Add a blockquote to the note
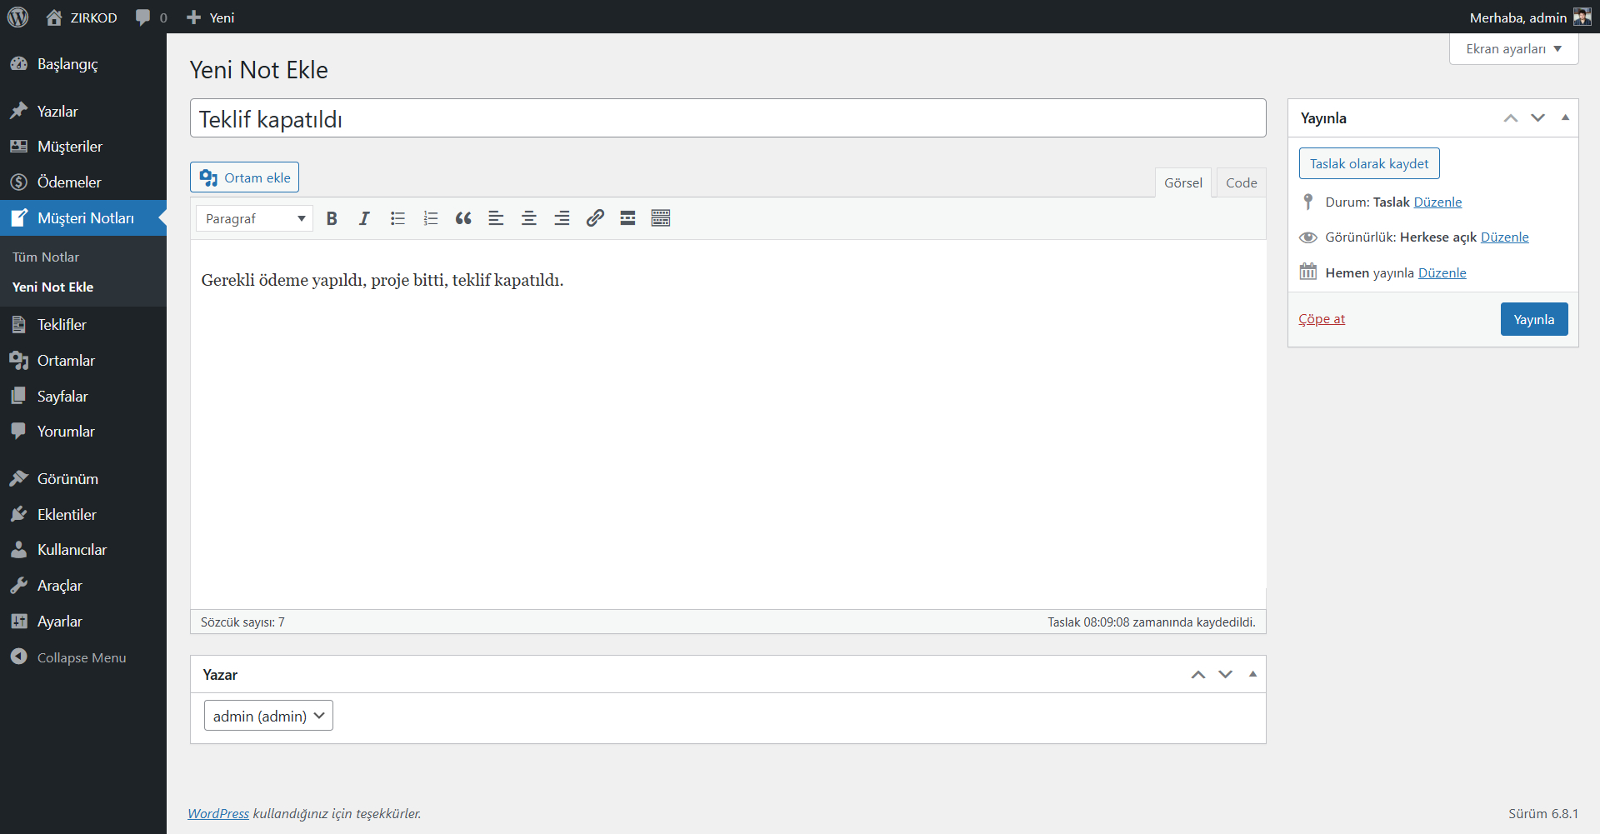 point(463,218)
